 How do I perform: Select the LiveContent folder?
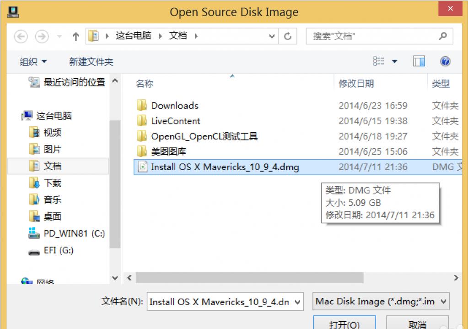coord(176,121)
